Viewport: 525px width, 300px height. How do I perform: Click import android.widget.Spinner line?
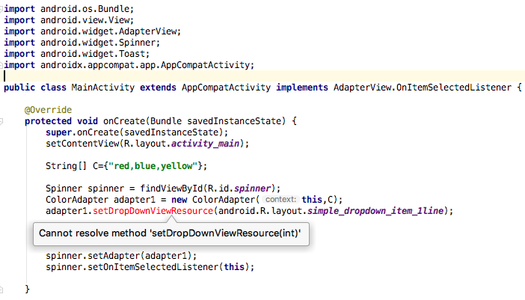click(82, 43)
